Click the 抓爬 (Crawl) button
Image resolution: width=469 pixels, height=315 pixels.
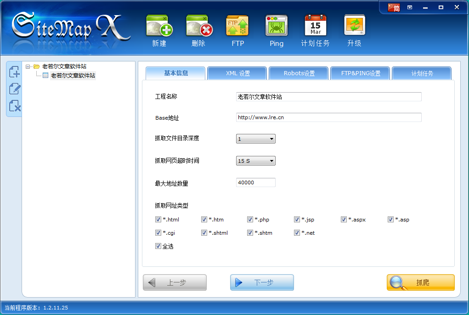coord(420,282)
